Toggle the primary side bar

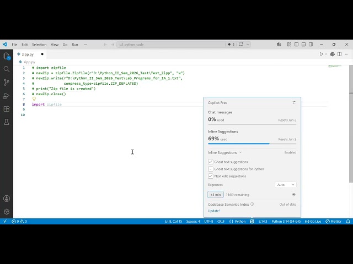297,45
